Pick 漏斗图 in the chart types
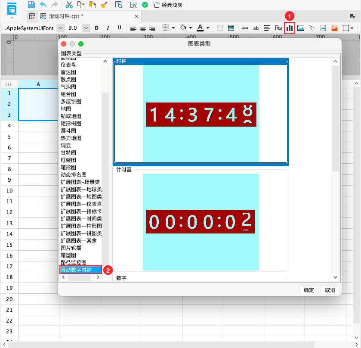The height and width of the screenshot is (348, 361). pos(68,131)
